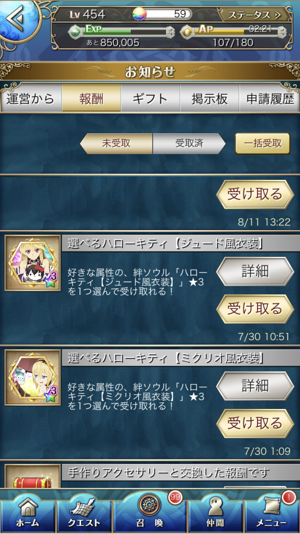
Task: Tap the back arrow orb icon
Action: point(18,20)
